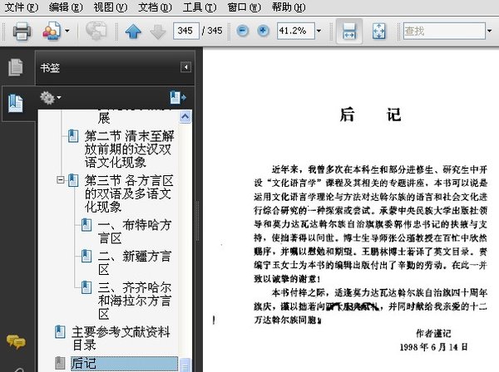Open the collaborate dropdown arrow
The width and height of the screenshot is (499, 372).
click(x=67, y=31)
